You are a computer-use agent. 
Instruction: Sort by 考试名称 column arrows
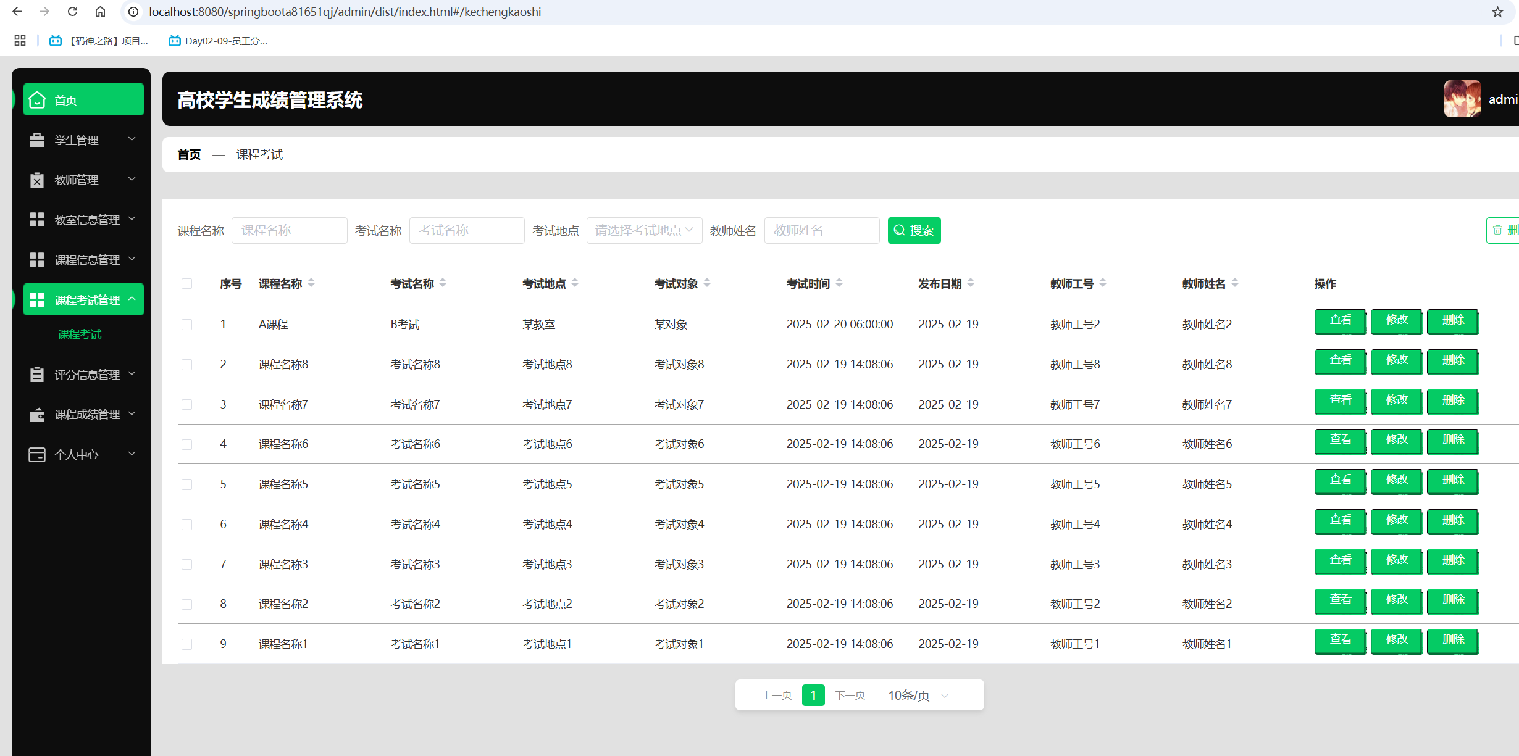tap(443, 283)
